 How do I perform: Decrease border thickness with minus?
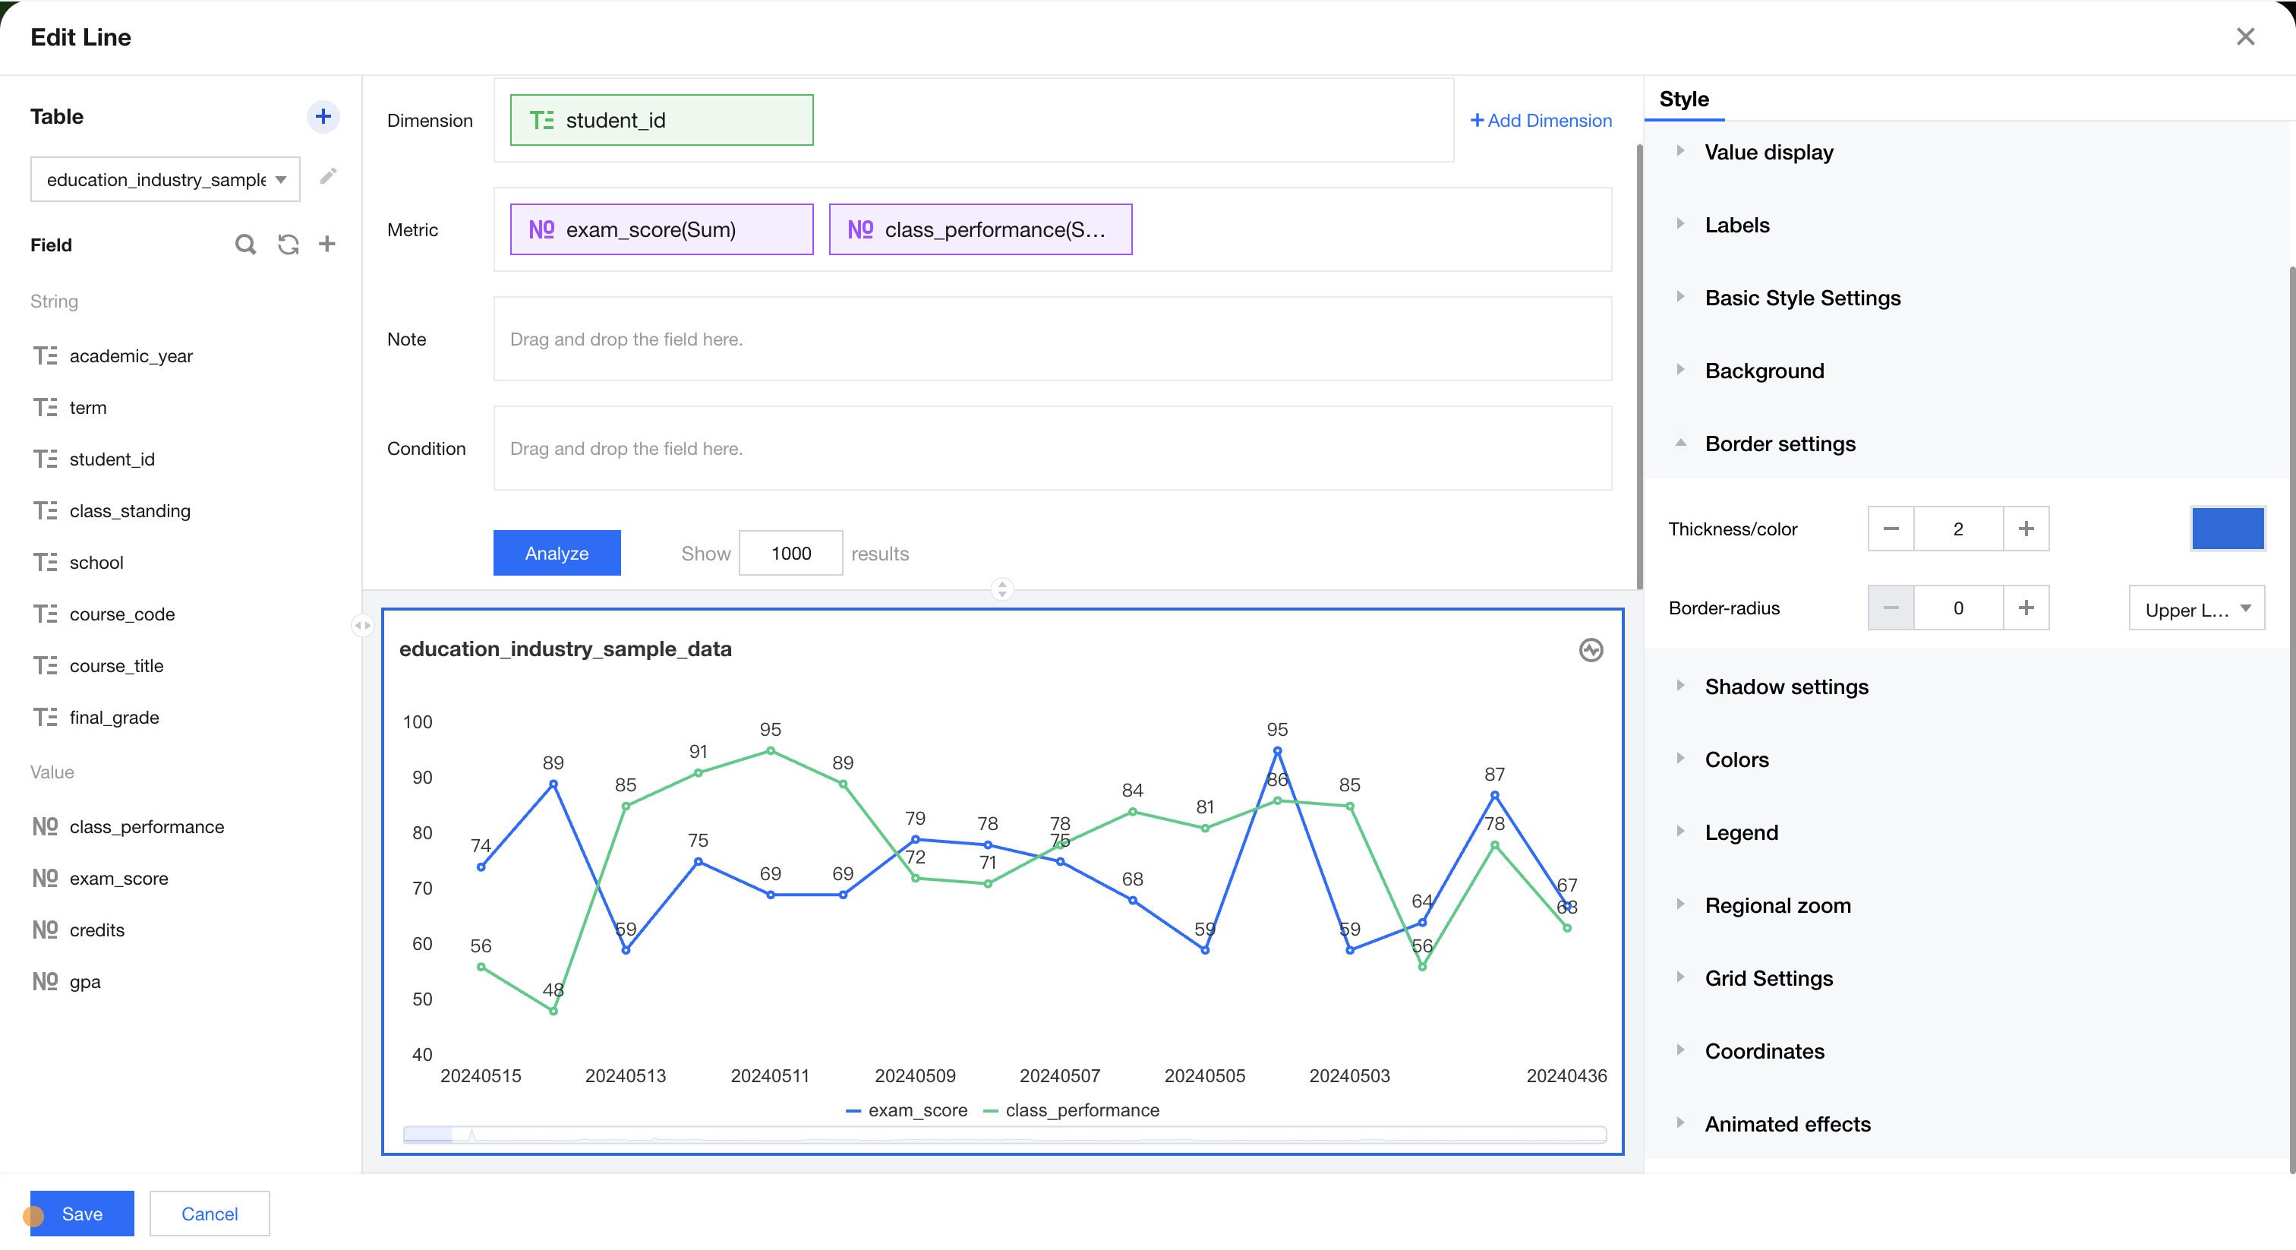[1891, 529]
